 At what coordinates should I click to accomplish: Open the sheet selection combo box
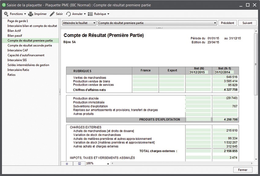point(157,23)
